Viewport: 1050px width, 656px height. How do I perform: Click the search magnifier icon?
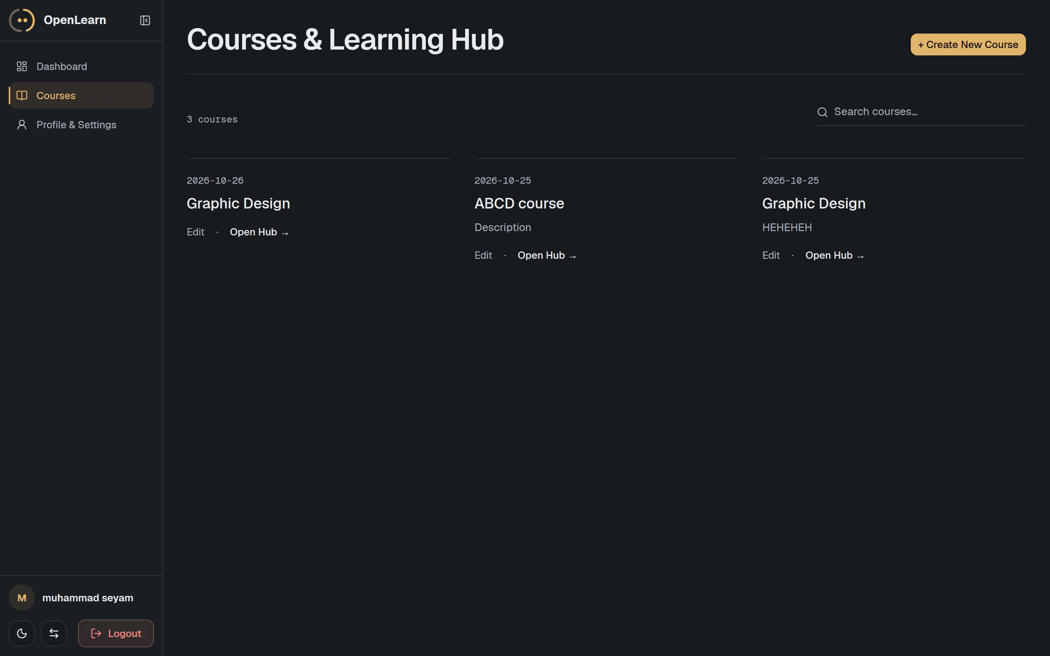click(x=822, y=112)
